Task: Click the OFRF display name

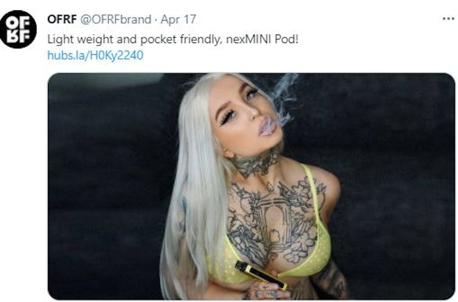Action: 62,19
